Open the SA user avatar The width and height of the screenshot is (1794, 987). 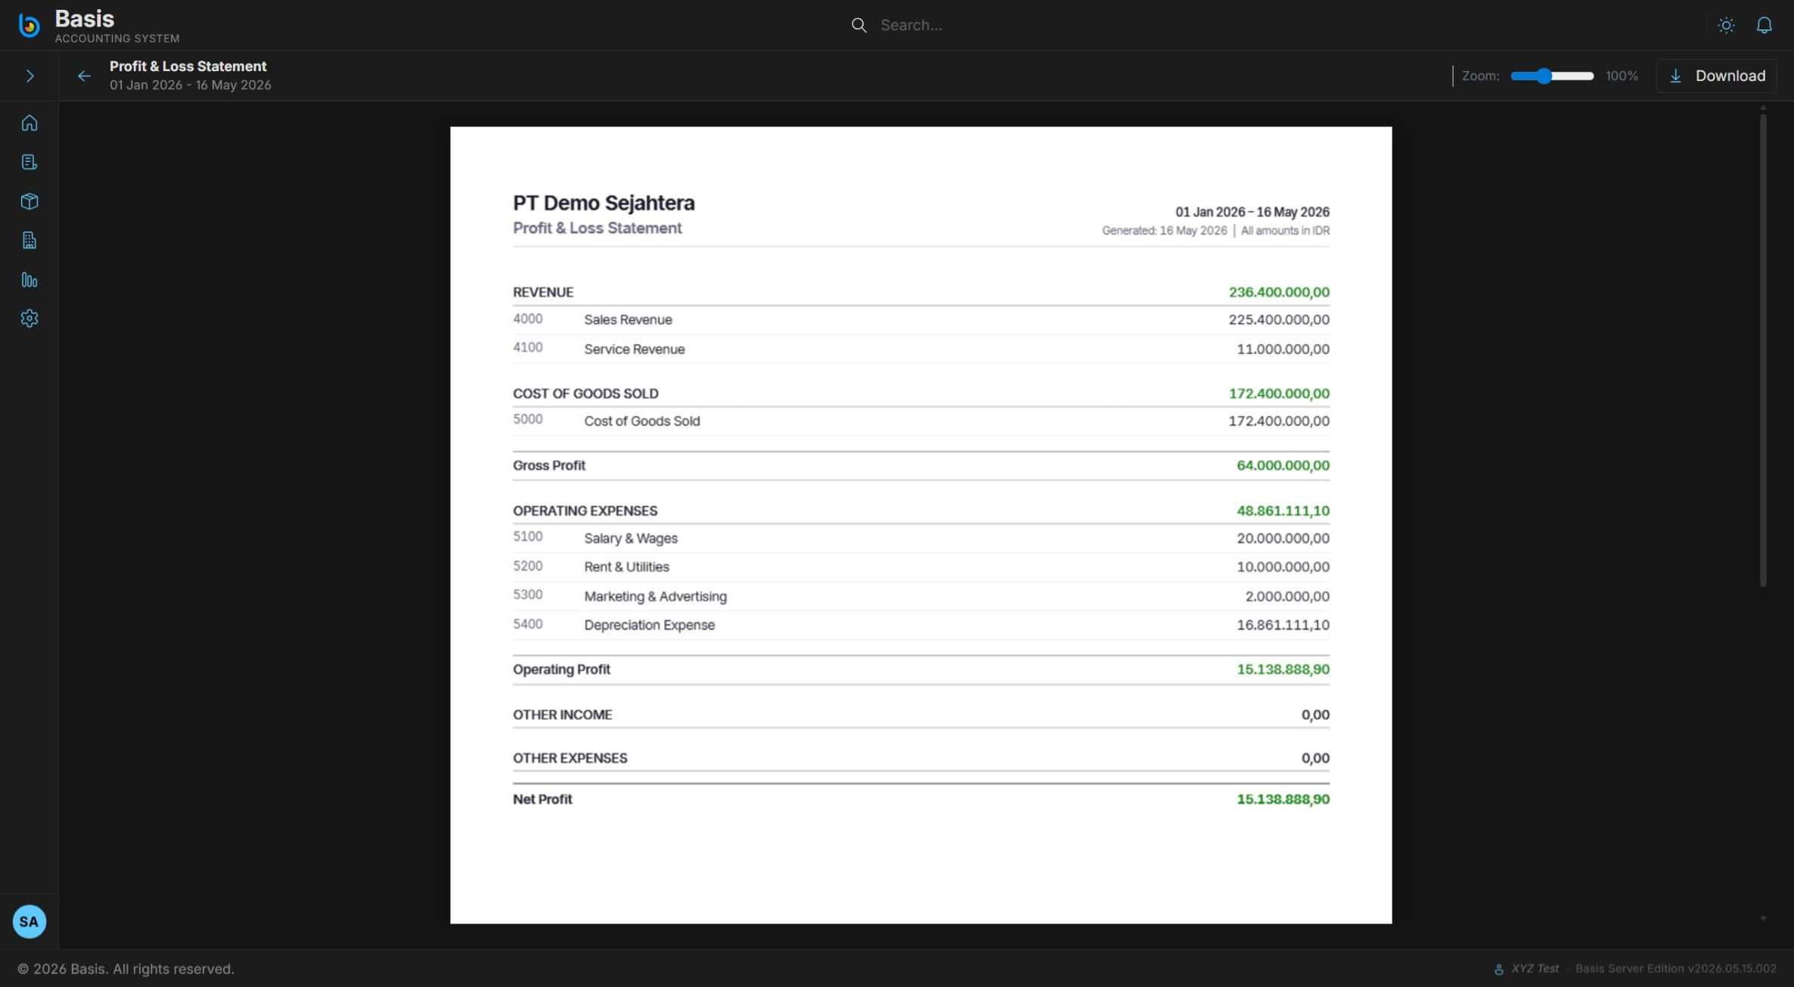coord(29,921)
